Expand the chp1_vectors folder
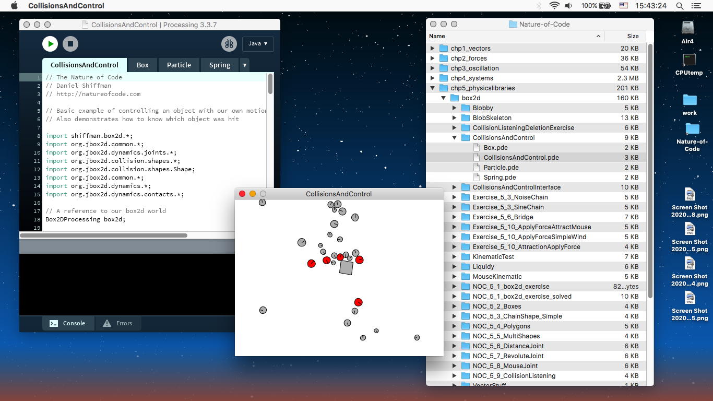This screenshot has height=401, width=713. click(432, 49)
